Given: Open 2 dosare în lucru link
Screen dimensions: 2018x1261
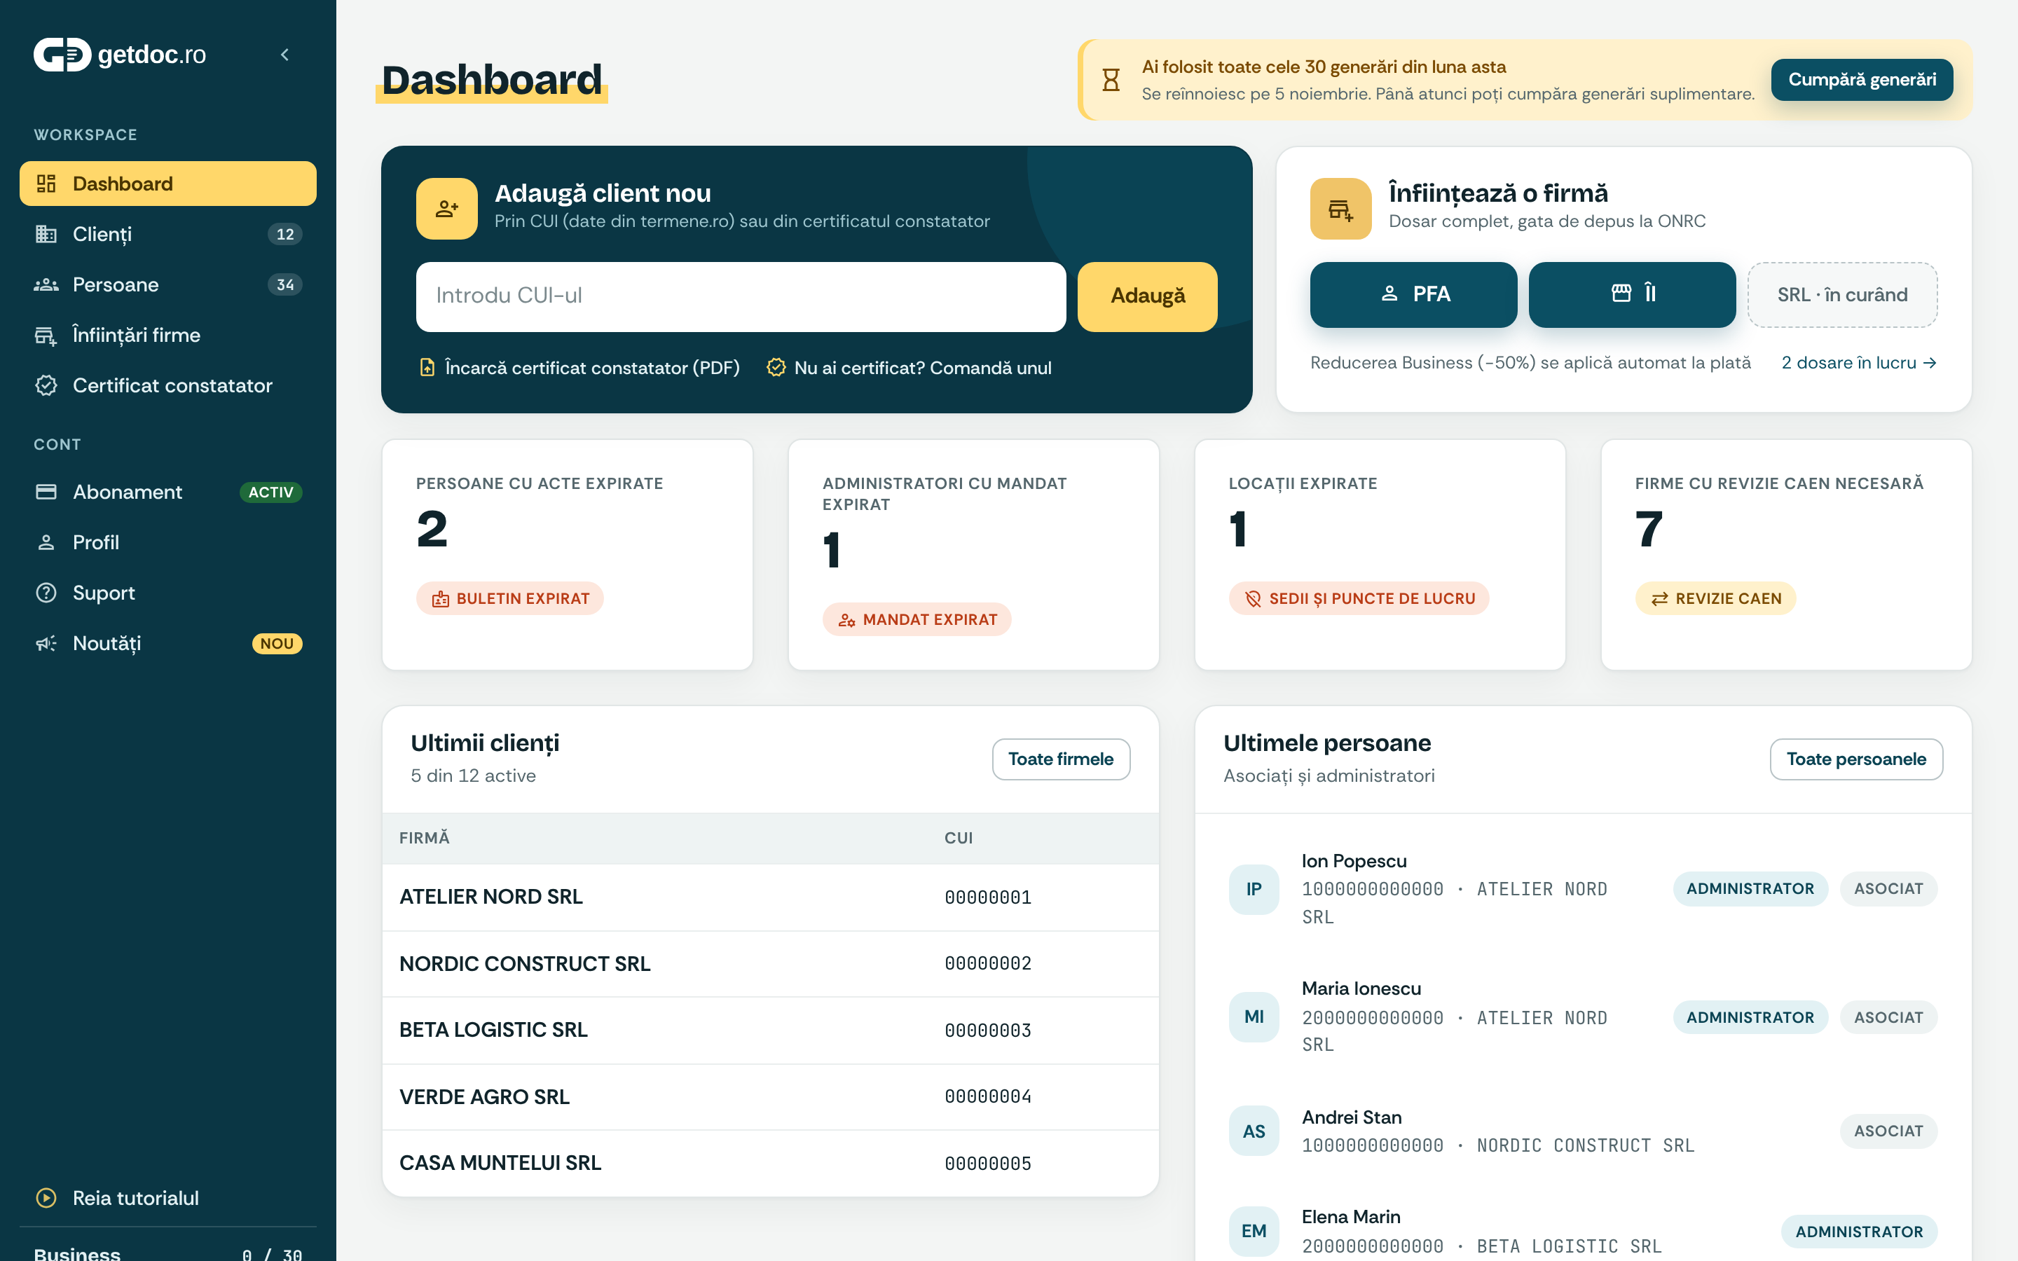Looking at the screenshot, I should 1859,363.
